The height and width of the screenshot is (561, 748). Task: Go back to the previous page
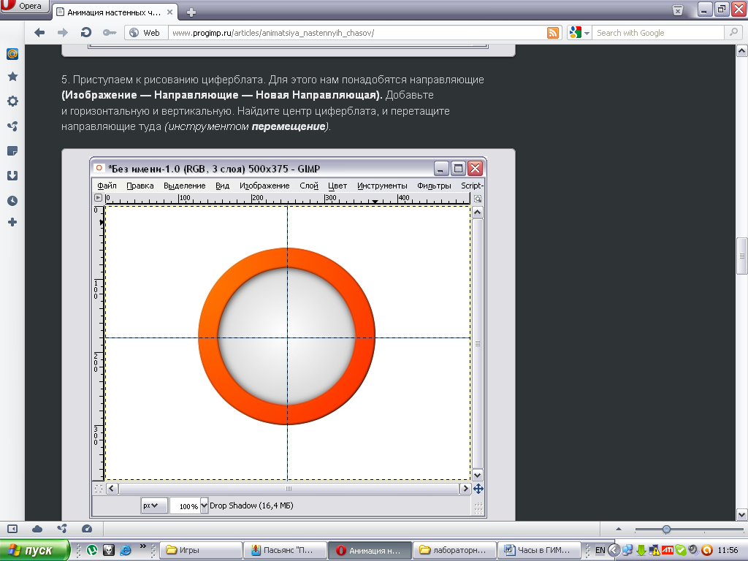point(39,32)
